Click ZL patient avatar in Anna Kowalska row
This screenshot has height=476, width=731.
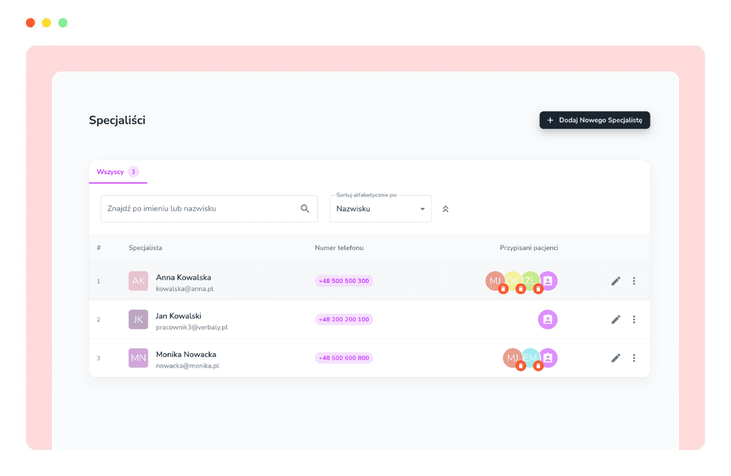(530, 281)
